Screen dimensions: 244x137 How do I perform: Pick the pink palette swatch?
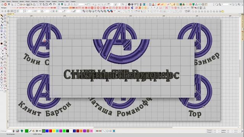(x=91, y=131)
